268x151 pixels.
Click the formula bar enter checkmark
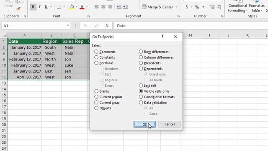tap(96, 26)
